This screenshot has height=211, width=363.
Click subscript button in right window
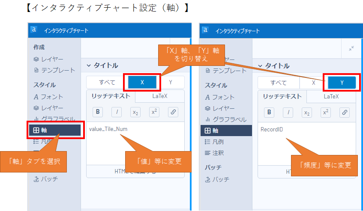(x=307, y=113)
